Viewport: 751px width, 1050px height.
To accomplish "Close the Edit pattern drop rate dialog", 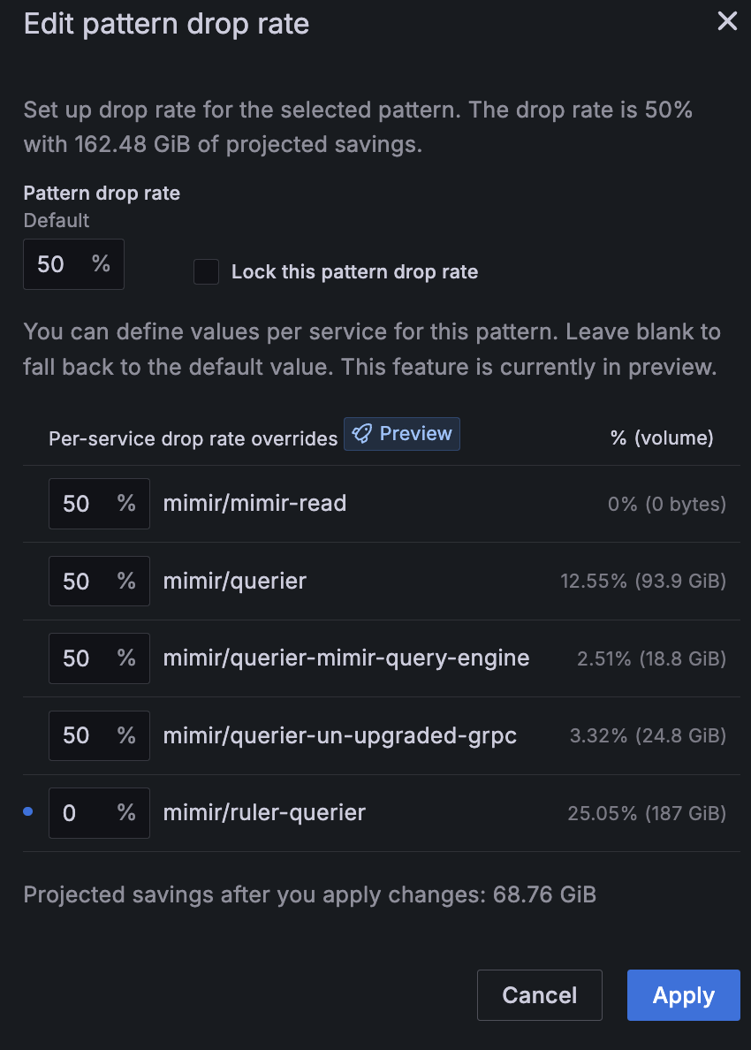I will pyautogui.click(x=727, y=21).
